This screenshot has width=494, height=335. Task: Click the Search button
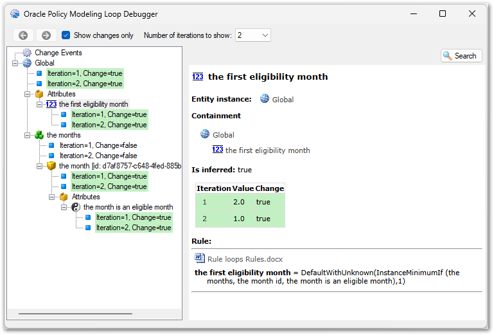tap(461, 56)
